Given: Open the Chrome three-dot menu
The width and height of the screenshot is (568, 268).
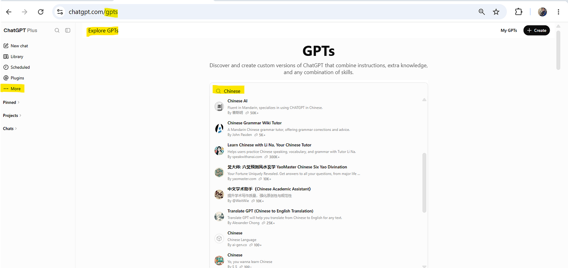Looking at the screenshot, I should 559,12.
